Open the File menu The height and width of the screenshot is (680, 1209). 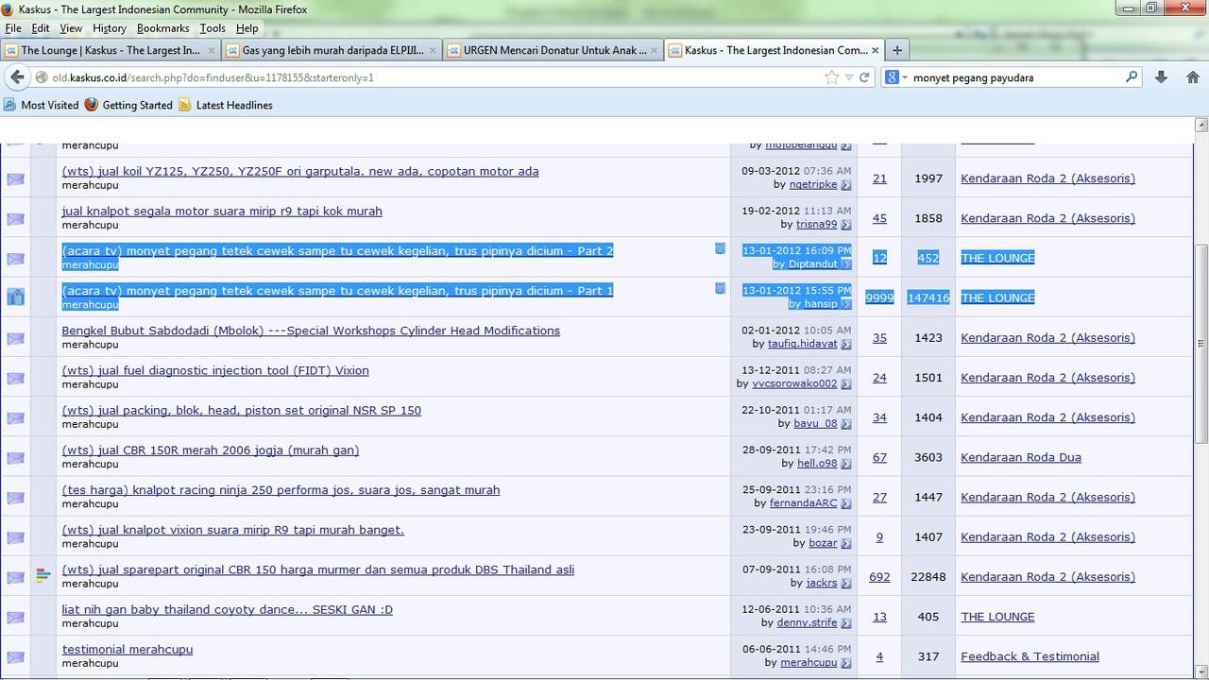[13, 28]
